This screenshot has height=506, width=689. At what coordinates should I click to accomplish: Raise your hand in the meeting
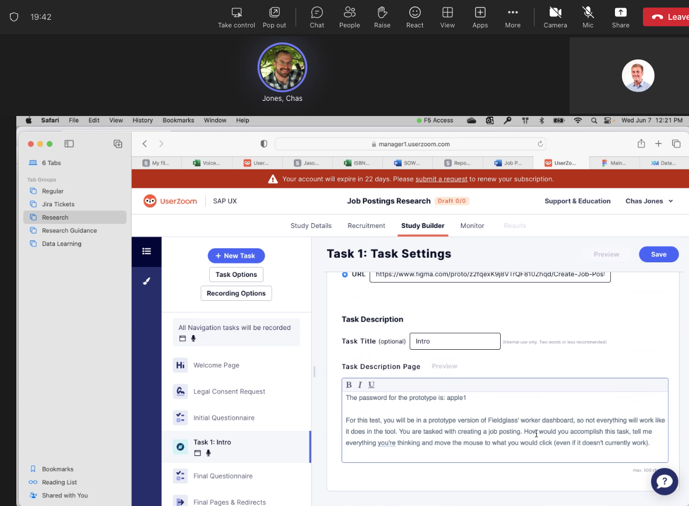pyautogui.click(x=382, y=17)
